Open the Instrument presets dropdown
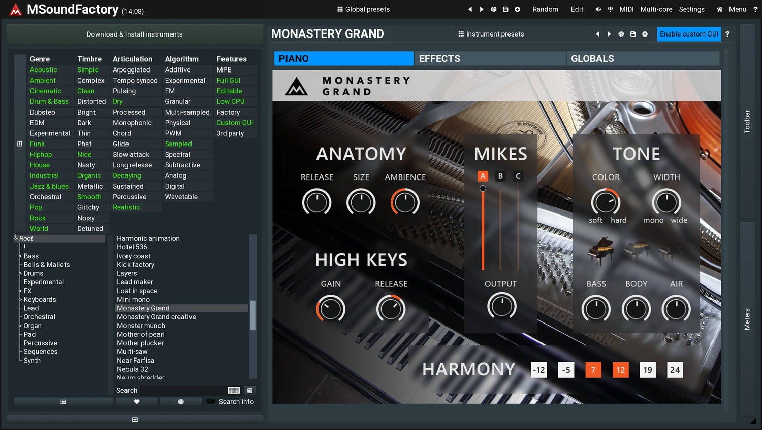Viewport: 762px width, 430px height. [491, 34]
